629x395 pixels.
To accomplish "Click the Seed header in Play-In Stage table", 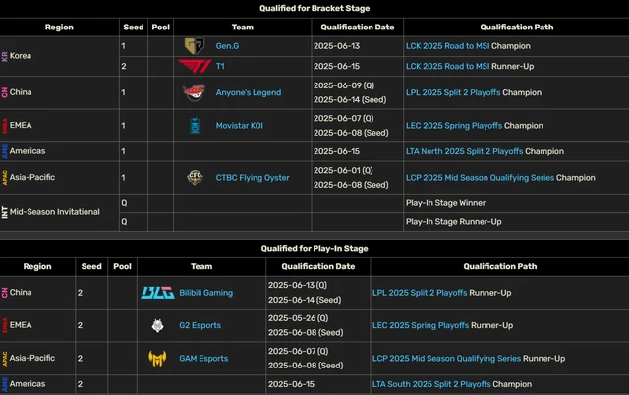I will coord(91,266).
